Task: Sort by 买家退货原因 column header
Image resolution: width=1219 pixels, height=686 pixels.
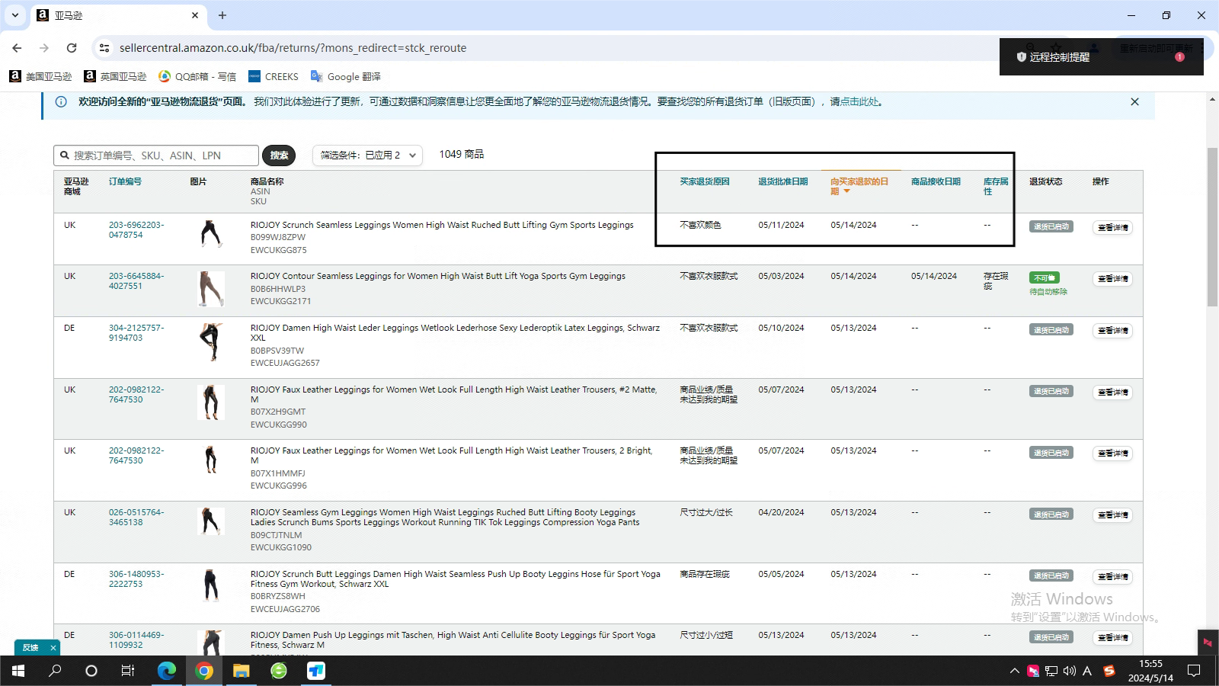Action: tap(705, 181)
